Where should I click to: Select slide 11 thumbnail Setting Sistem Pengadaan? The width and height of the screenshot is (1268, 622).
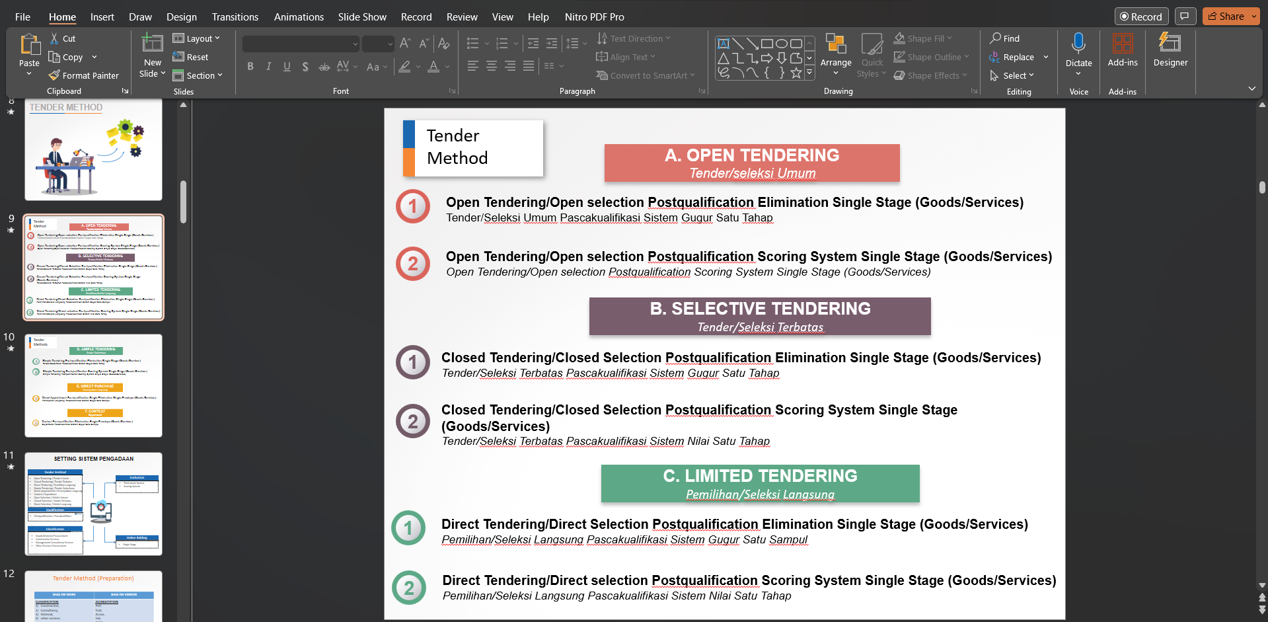click(x=93, y=504)
